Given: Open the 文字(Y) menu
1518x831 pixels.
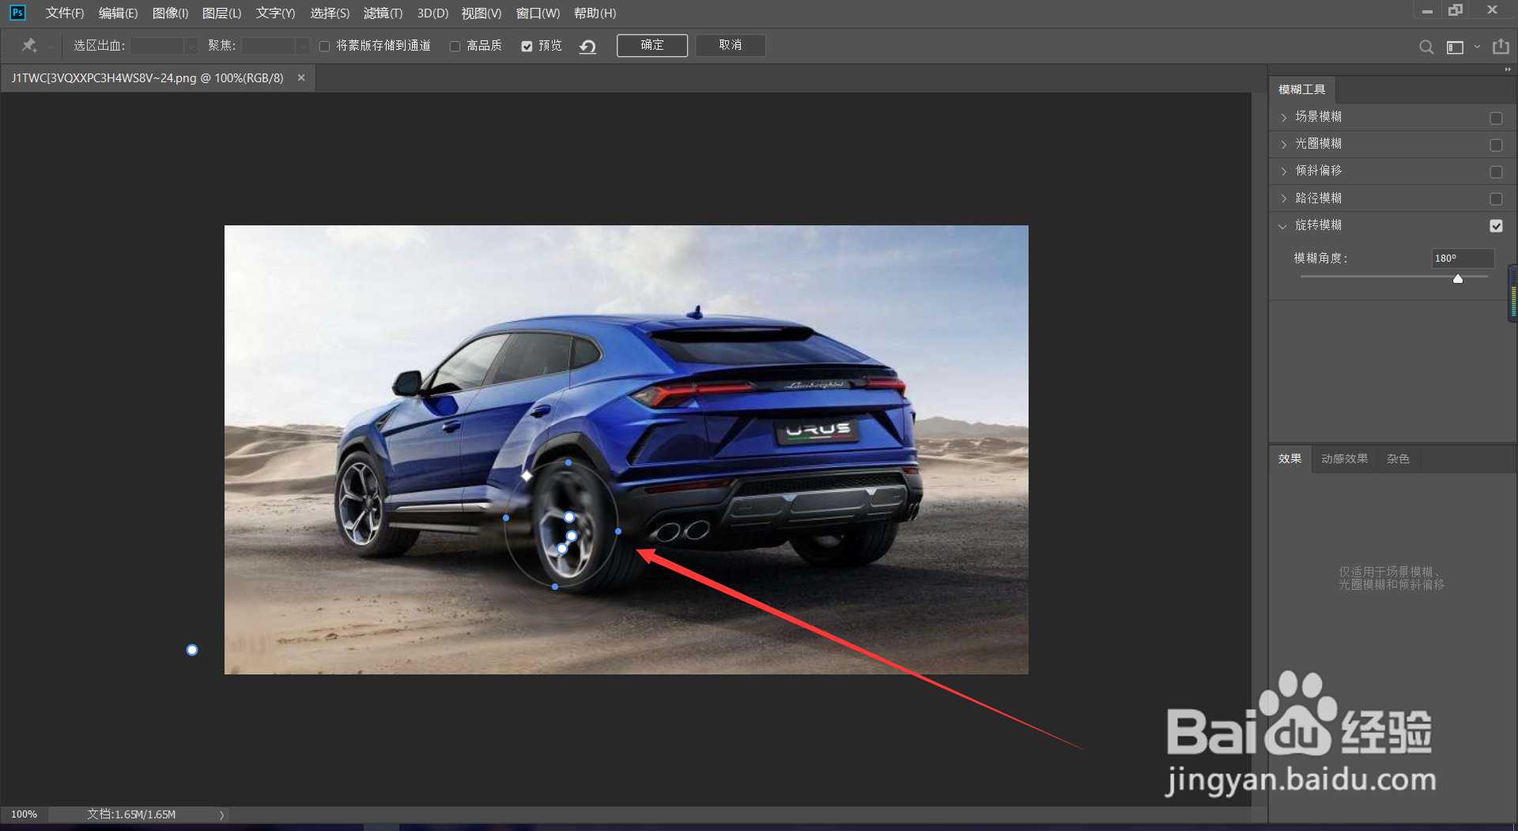Looking at the screenshot, I should pos(275,13).
